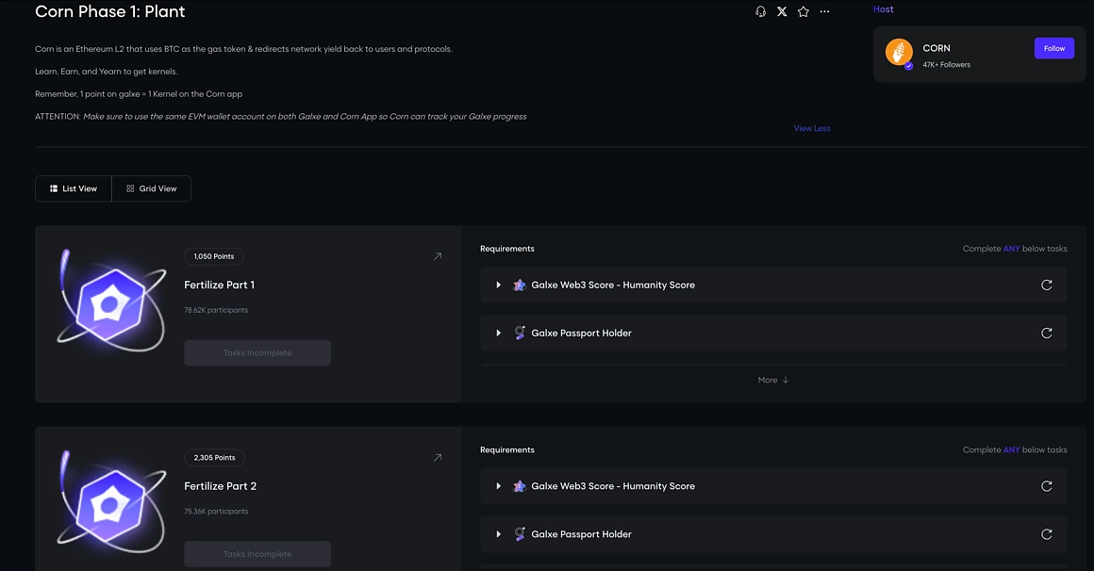Image resolution: width=1094 pixels, height=571 pixels.
Task: Open the Fertilize Part 2 title
Action: click(221, 486)
